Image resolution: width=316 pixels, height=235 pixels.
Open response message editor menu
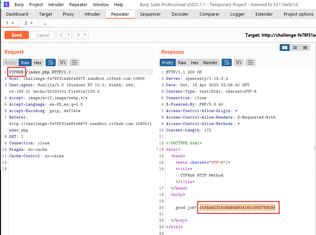coord(250,62)
